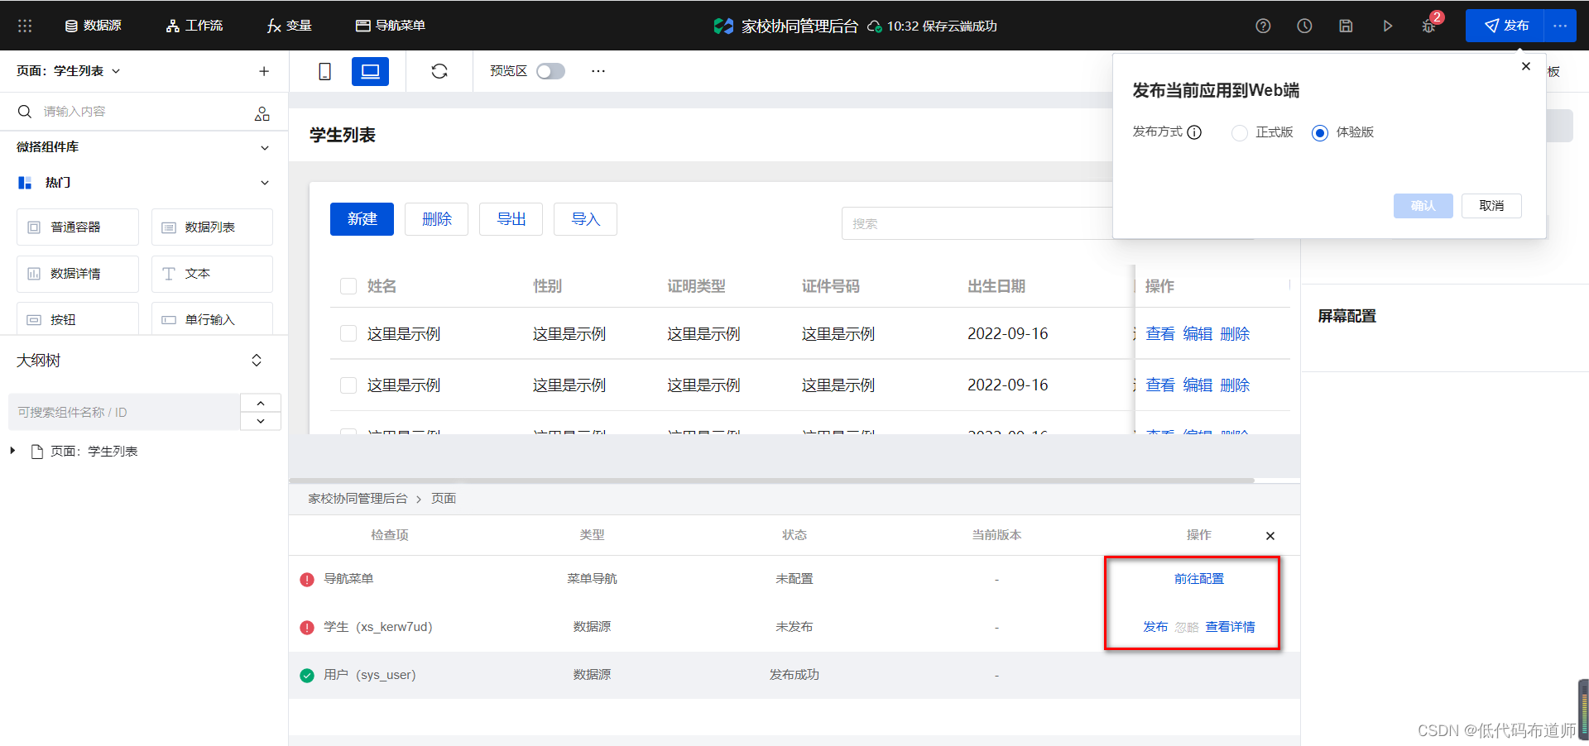Viewport: 1589px width, 746px height.
Task: Expand the 页面: 学生列表 tree node
Action: point(12,451)
